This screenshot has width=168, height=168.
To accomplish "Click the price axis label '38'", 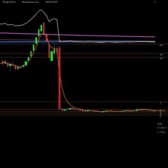I will (x=161, y=45).
